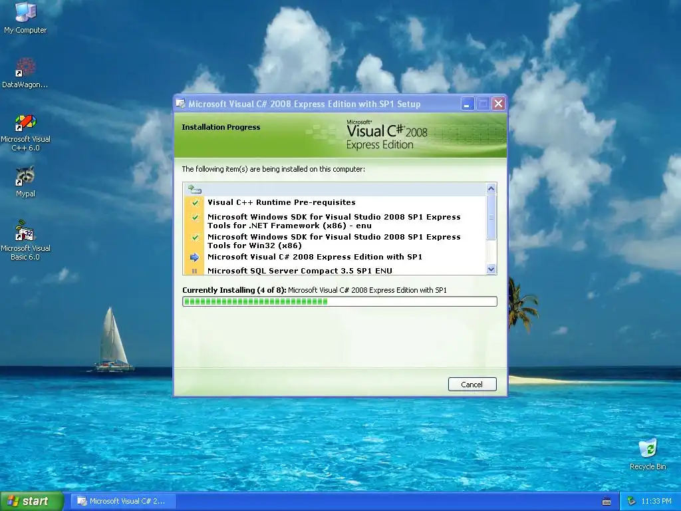Open the DataWagon desktop shortcut
The height and width of the screenshot is (511, 681).
25,73
